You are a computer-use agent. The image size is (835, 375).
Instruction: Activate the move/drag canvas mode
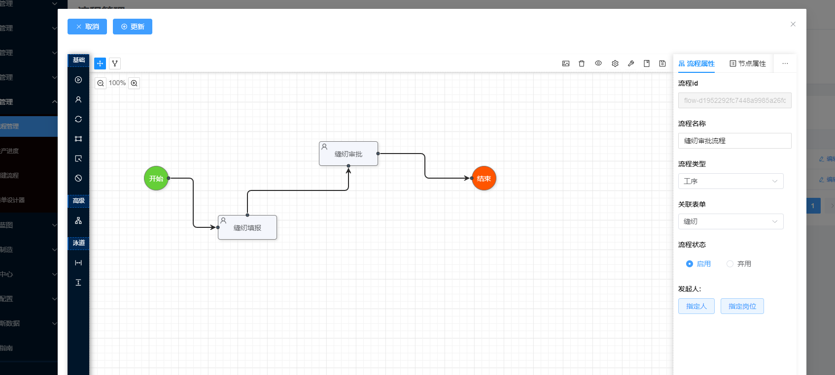(100, 63)
